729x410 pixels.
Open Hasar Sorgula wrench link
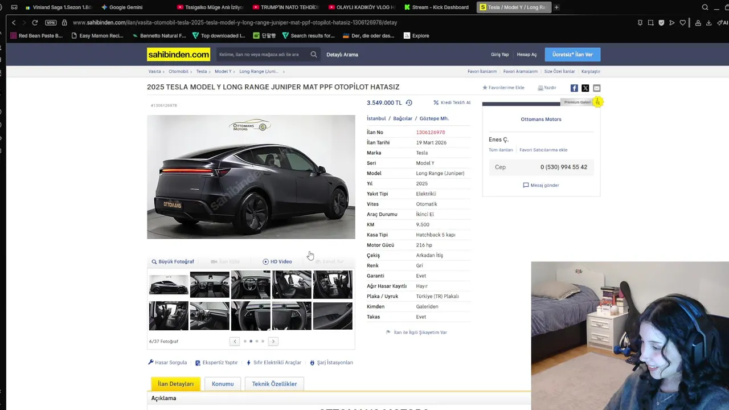point(167,363)
